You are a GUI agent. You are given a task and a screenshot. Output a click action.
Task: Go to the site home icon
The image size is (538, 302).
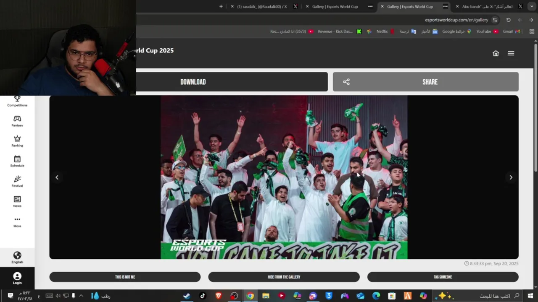[496, 53]
